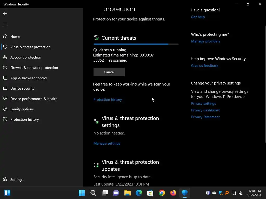Click Microsoft Teams tray icon

(208, 193)
